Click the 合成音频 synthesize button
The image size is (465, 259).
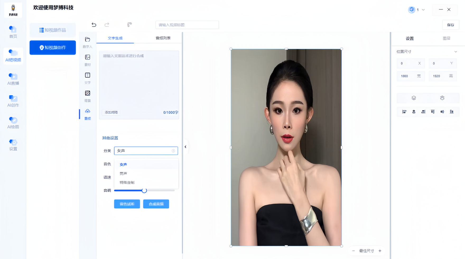[x=156, y=204]
